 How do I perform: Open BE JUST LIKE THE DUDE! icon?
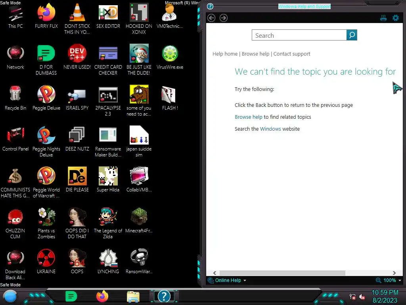click(139, 60)
